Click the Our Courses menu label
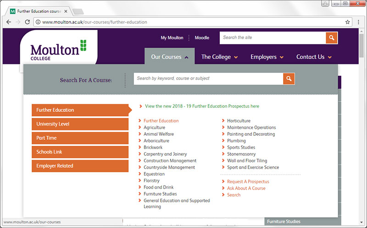The width and height of the screenshot is (367, 228). coord(166,57)
